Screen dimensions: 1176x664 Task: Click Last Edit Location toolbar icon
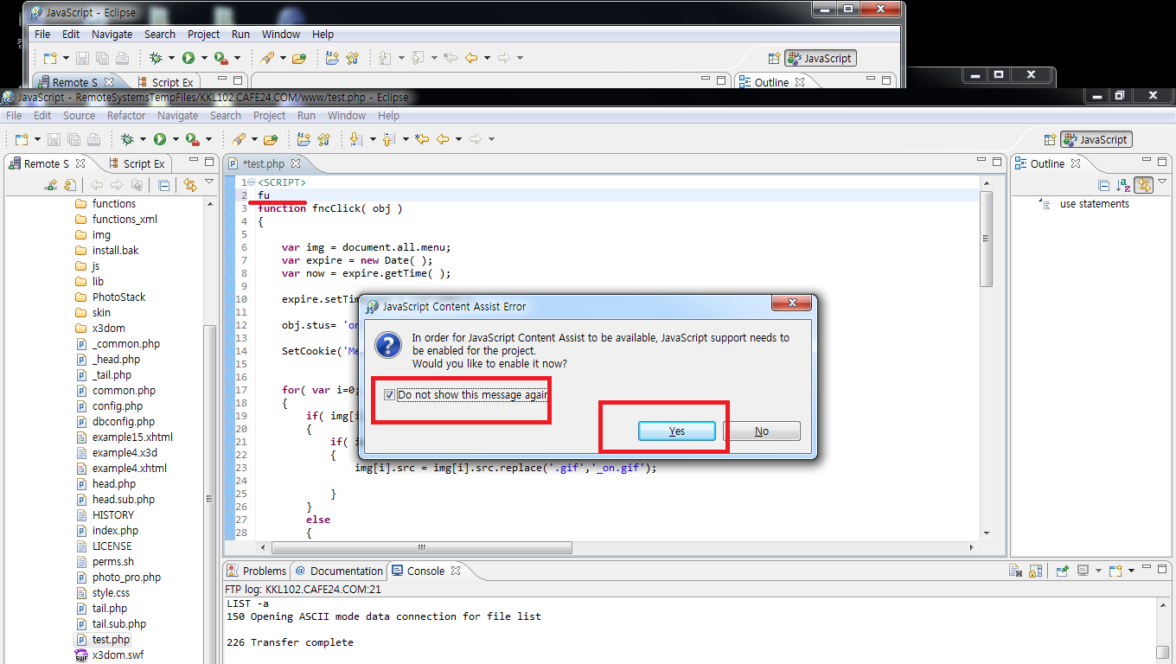point(421,139)
